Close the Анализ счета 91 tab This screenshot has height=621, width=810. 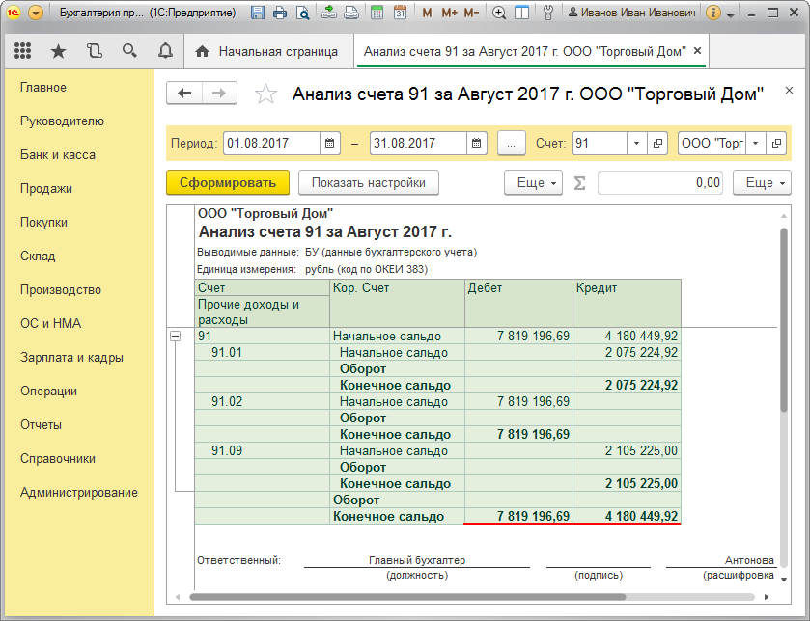tap(697, 50)
